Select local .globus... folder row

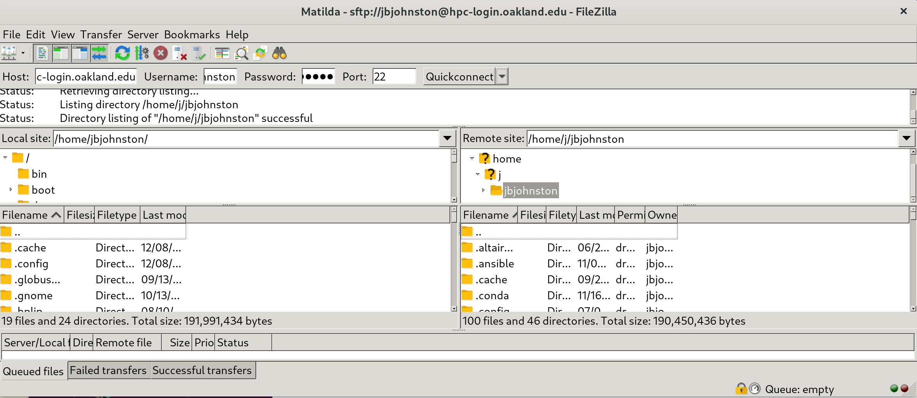point(93,280)
